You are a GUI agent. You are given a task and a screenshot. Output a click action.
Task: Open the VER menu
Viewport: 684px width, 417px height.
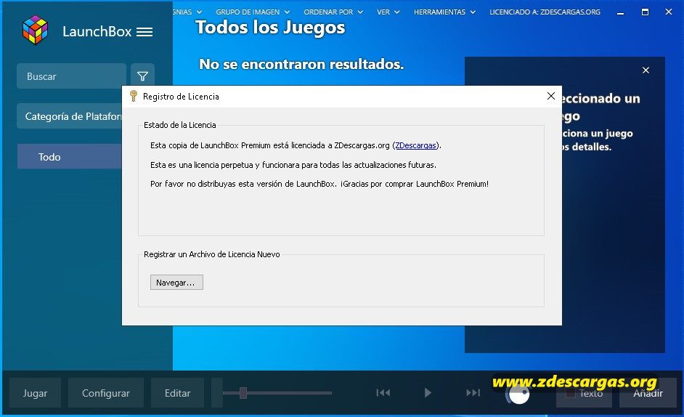(388, 12)
